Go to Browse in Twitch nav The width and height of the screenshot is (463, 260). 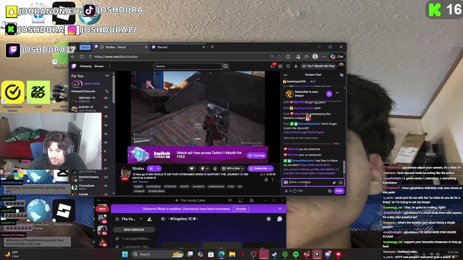[x=99, y=66]
